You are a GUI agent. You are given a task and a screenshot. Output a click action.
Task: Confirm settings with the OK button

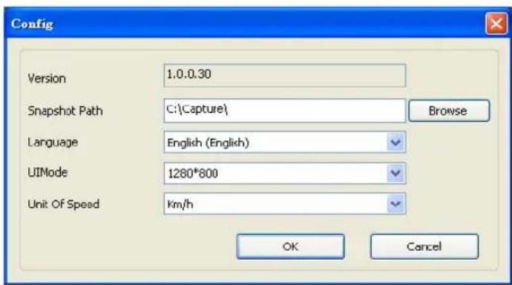pyautogui.click(x=290, y=246)
